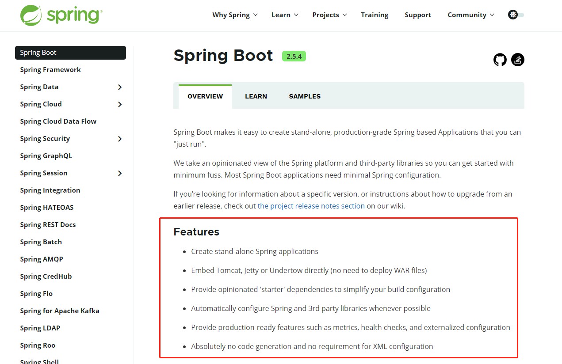Toggle the dark mode theme switch
Screen dimensions: 562x364
516,15
